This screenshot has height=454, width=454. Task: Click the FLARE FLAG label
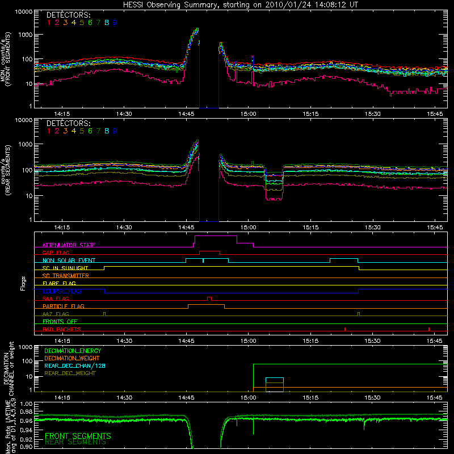coord(59,283)
